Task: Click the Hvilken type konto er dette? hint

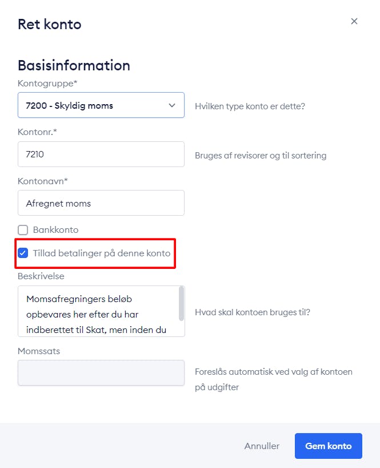Action: (250, 106)
